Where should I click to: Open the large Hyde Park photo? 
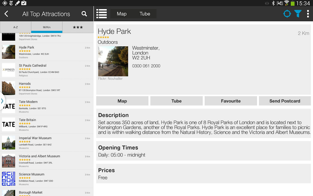[113, 61]
